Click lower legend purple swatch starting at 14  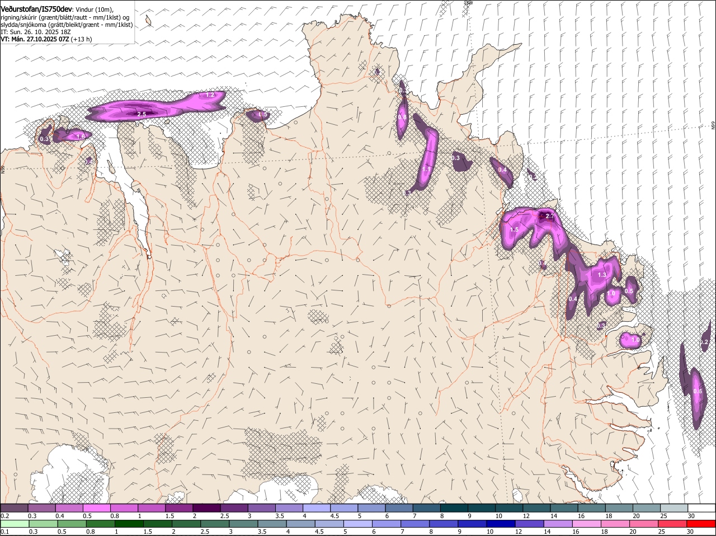point(557,524)
